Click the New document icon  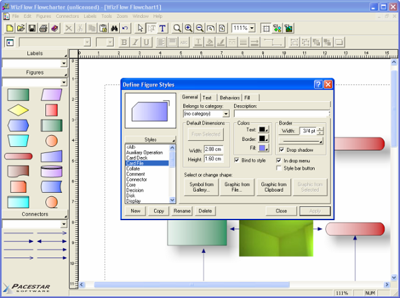[x=10, y=28]
